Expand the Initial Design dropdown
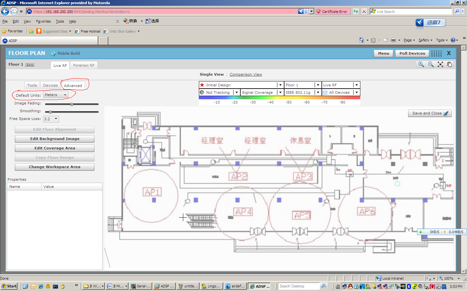The width and height of the screenshot is (467, 291). click(280, 85)
